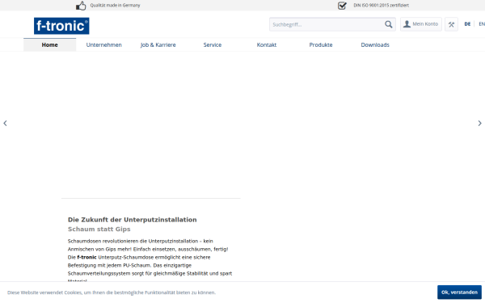Open Job & Karriere menu
Viewport: 485px width, 303px height.
tap(158, 44)
